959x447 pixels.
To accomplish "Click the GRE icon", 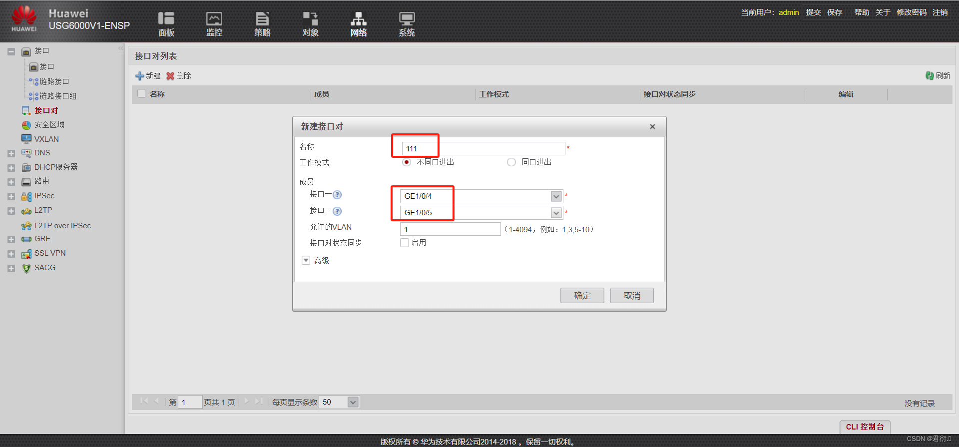I will (26, 239).
